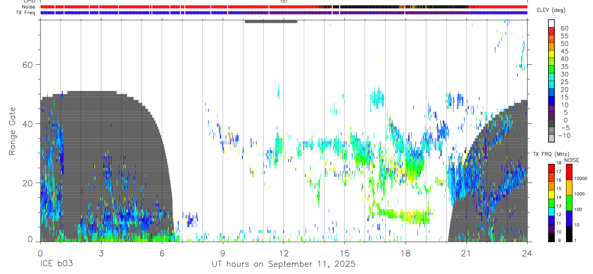Click the x-axis tick label "3"

tap(101, 253)
